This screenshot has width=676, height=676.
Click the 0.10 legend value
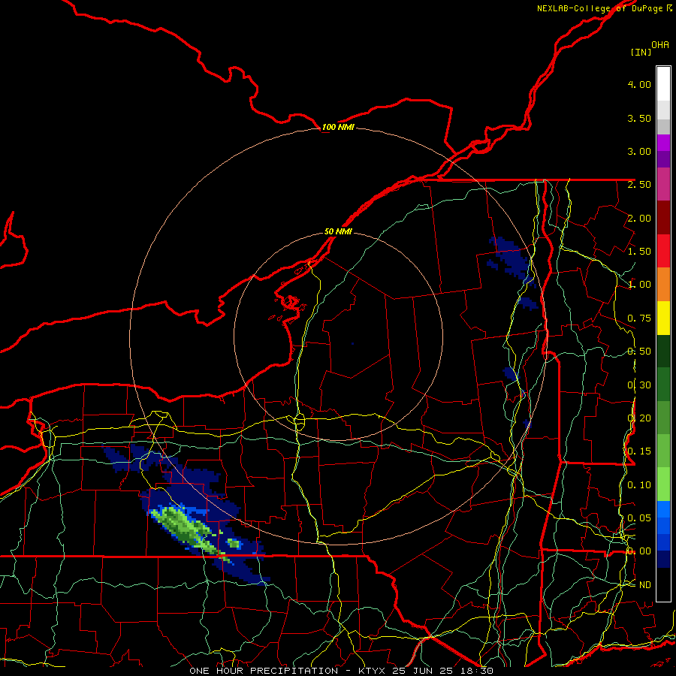coord(639,485)
